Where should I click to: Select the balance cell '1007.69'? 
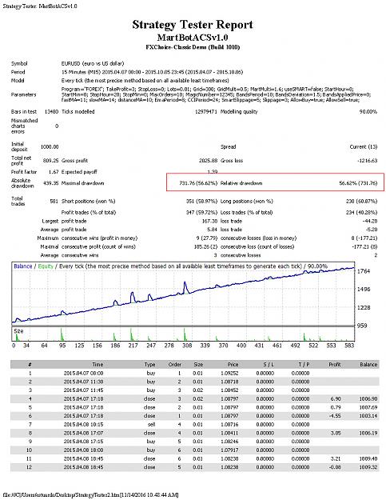coord(368,407)
